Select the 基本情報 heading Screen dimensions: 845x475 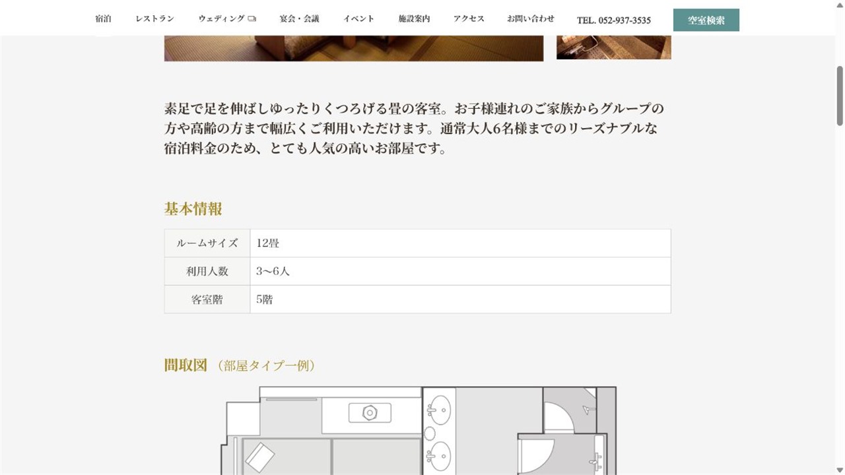point(193,209)
